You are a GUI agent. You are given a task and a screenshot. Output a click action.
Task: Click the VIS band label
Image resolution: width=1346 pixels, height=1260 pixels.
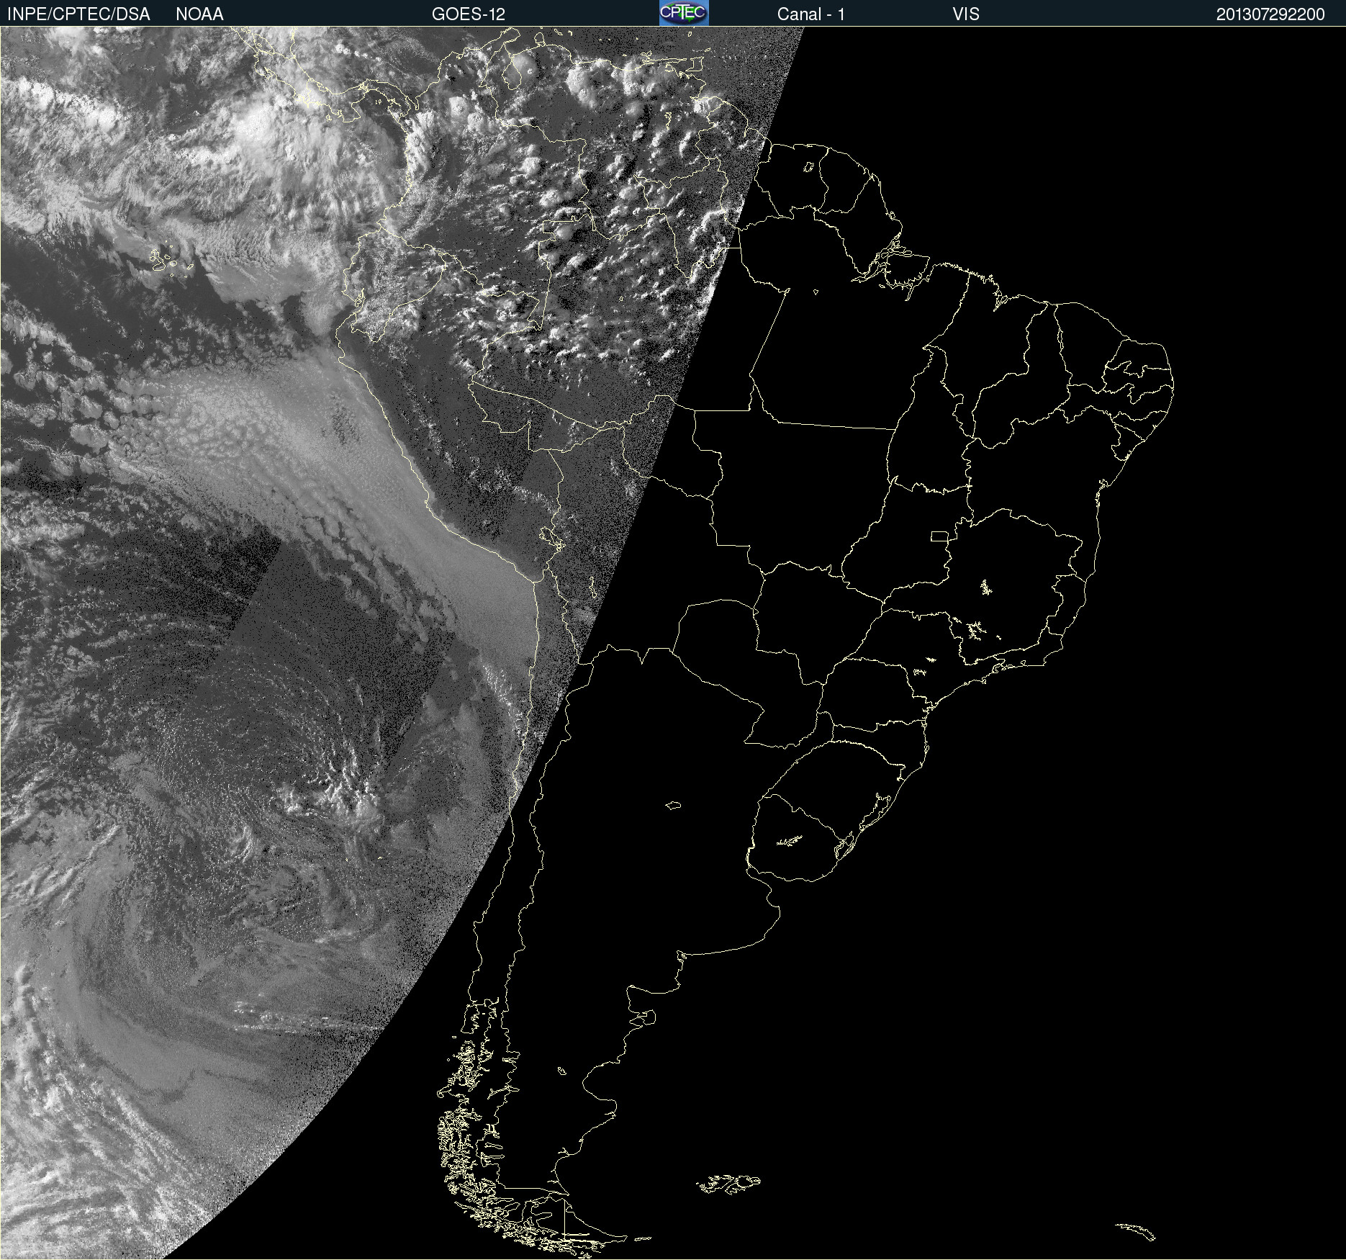click(x=966, y=14)
